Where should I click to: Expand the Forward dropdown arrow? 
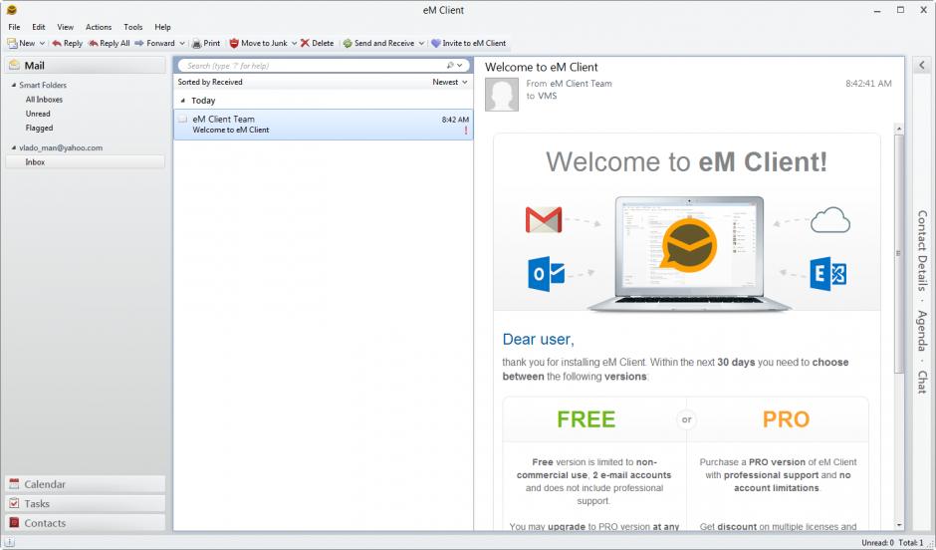pyautogui.click(x=182, y=43)
